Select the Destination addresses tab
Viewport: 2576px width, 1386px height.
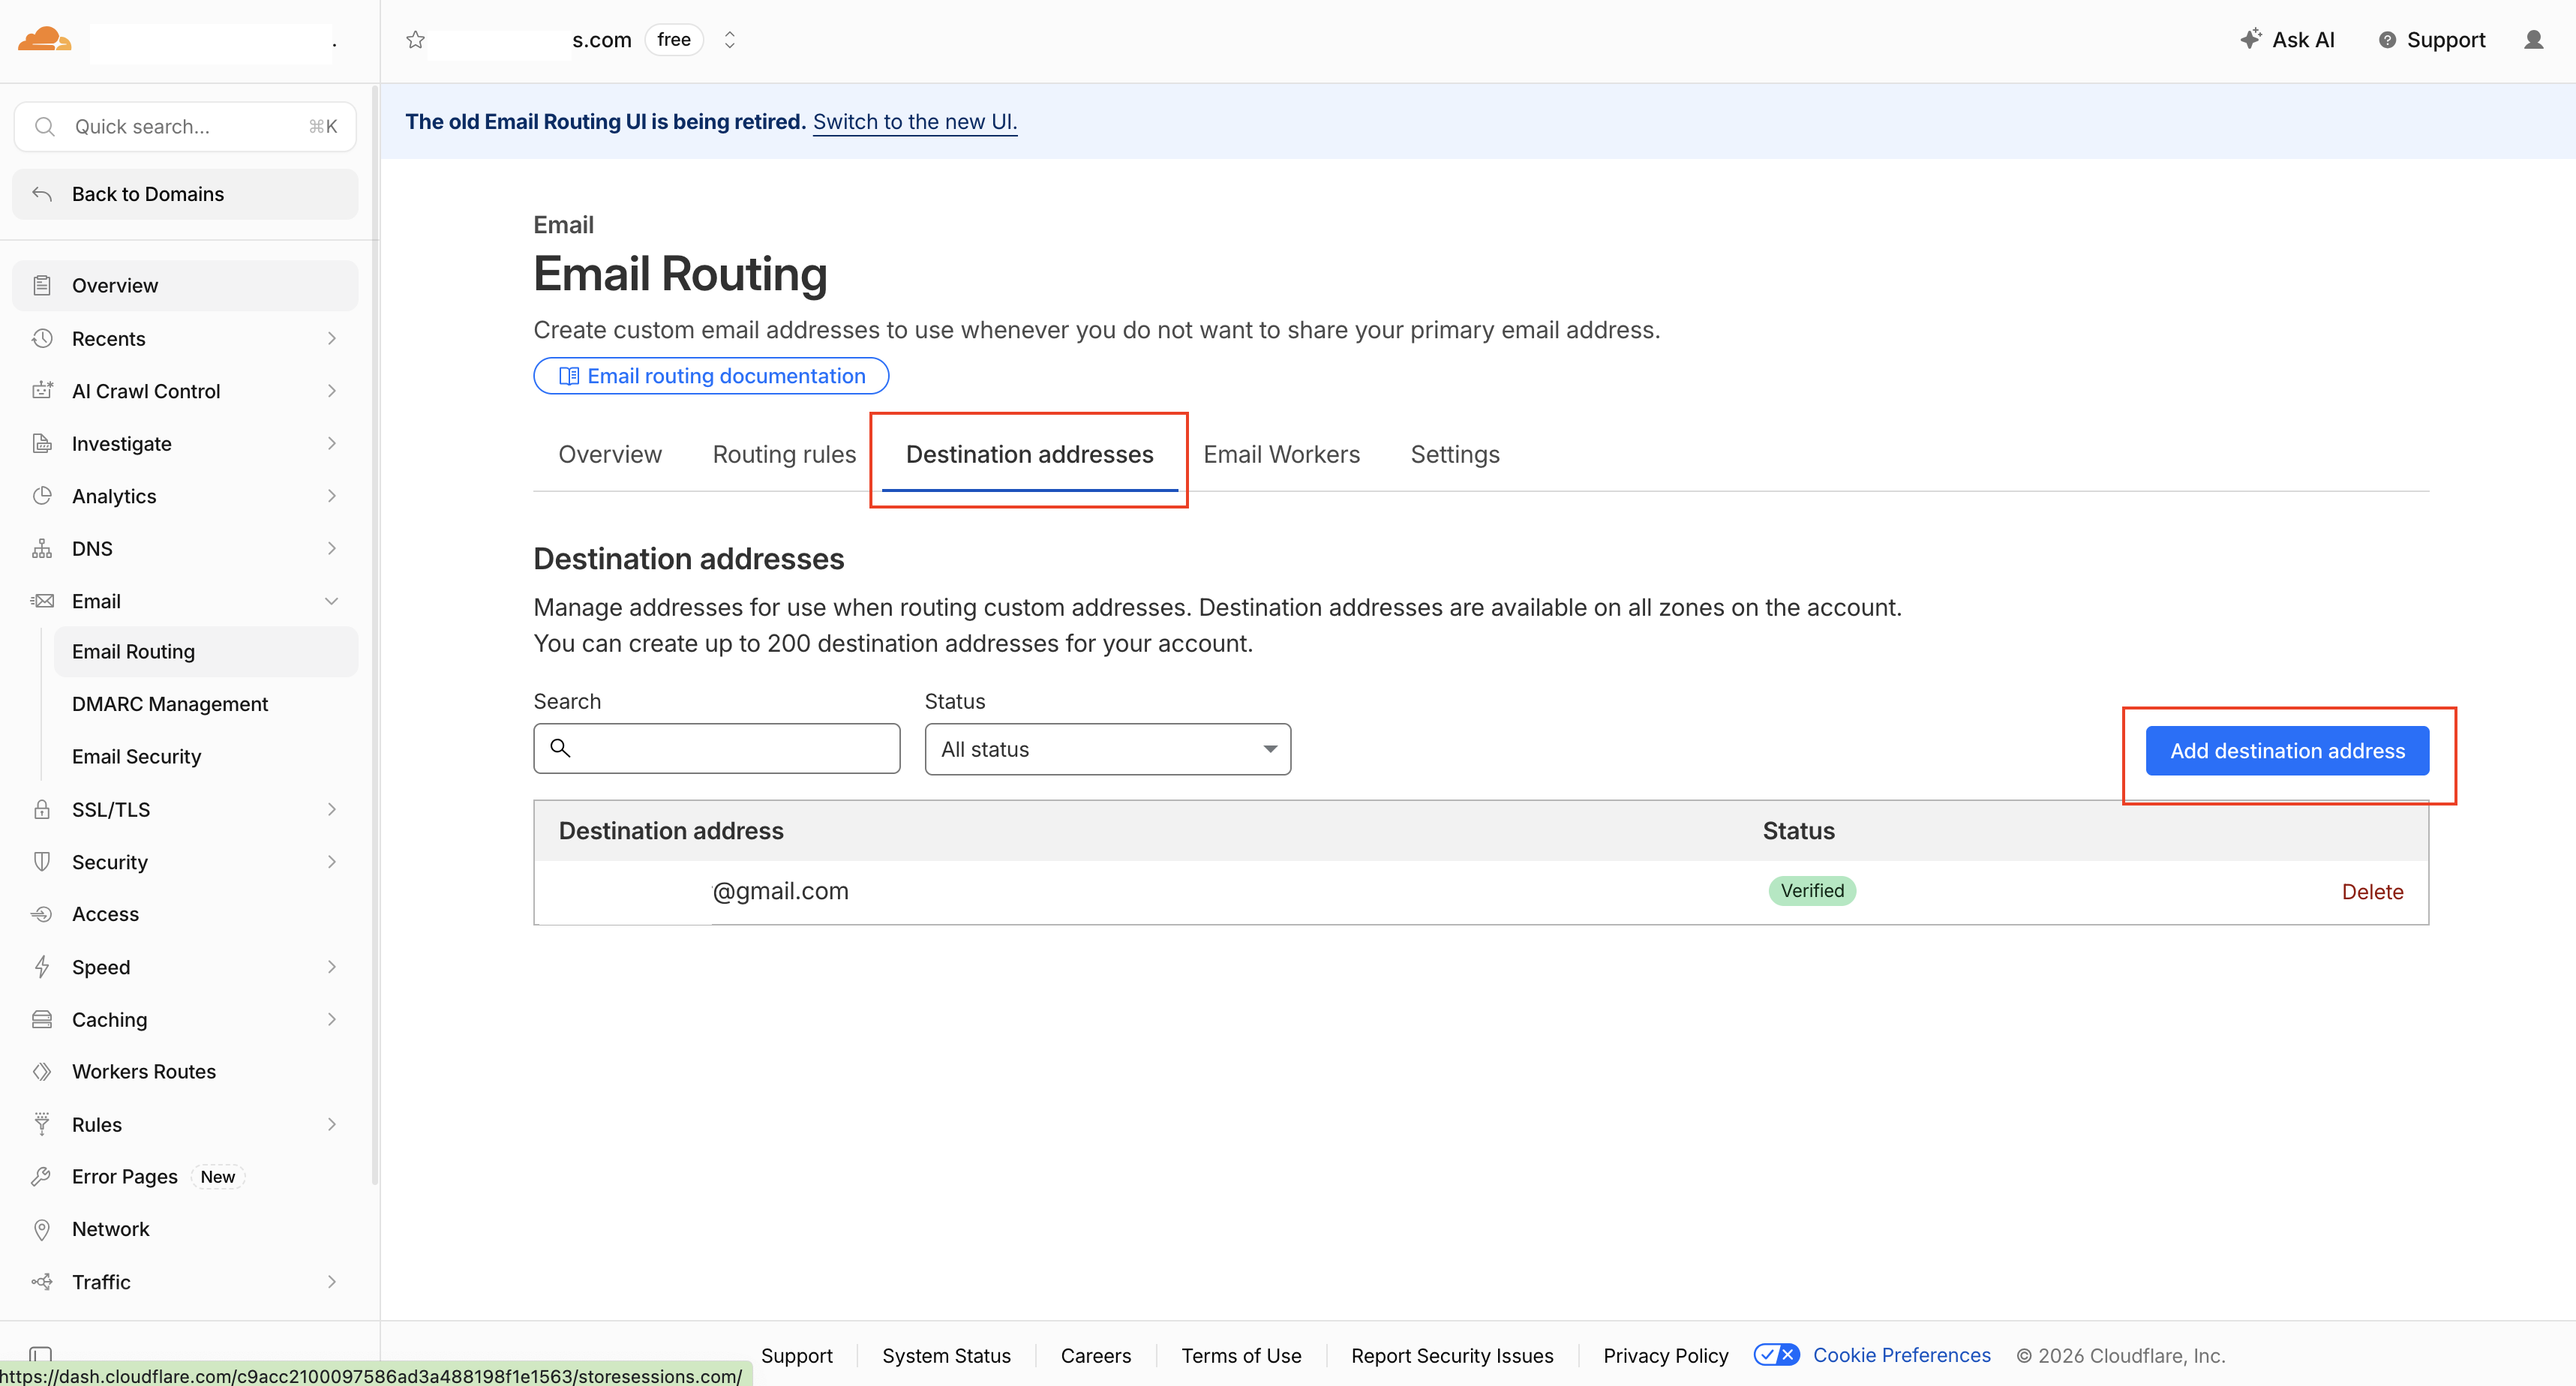pos(1029,455)
